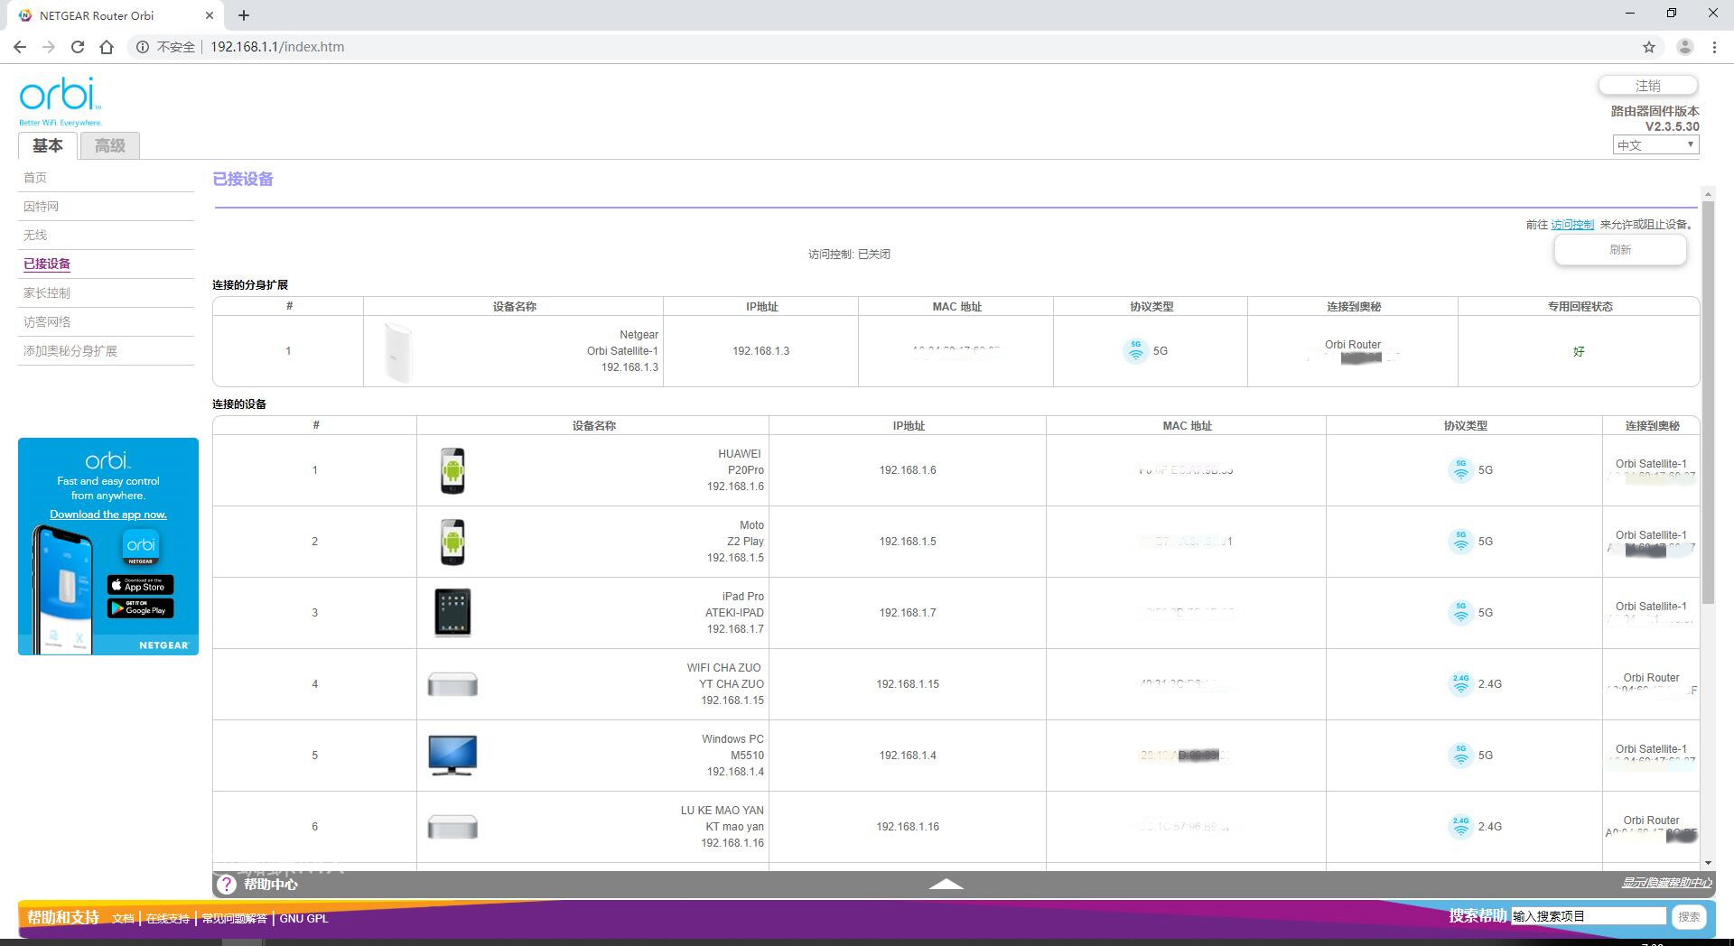Open the Chrome three-dot menu
The width and height of the screenshot is (1734, 946).
pos(1714,47)
